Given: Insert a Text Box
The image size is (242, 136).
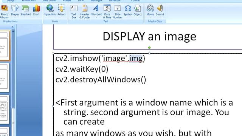Looking at the screenshot, I should click(x=74, y=12).
